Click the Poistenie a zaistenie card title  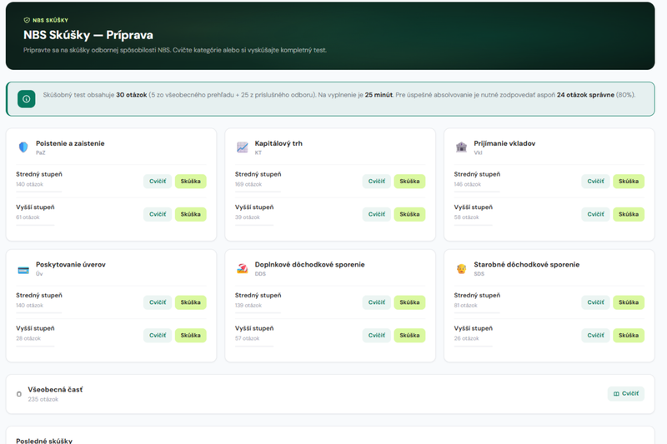70,143
